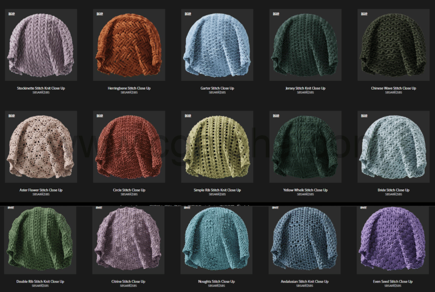Image resolution: width=435 pixels, height=292 pixels.
Task: Click the corner badge on Stockinette Stitch card
Action: point(11,14)
